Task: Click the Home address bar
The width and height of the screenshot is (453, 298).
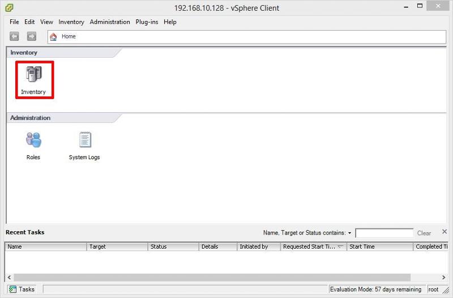Action: click(247, 37)
